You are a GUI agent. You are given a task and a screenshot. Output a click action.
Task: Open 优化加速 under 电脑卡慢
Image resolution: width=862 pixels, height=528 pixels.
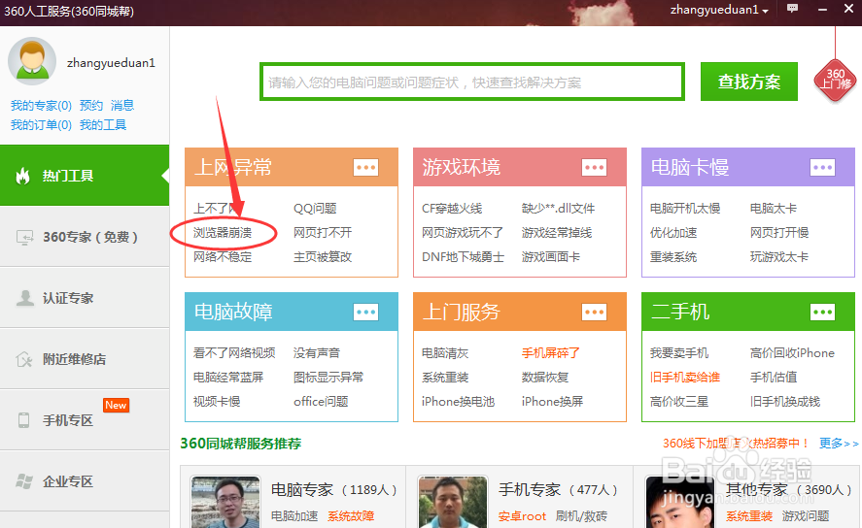673,233
